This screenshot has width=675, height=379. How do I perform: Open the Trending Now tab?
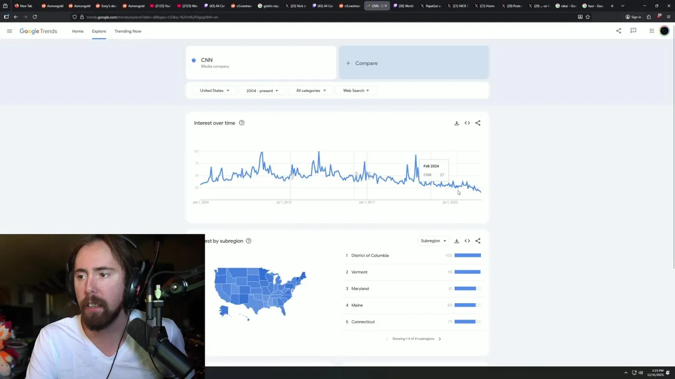point(128,31)
